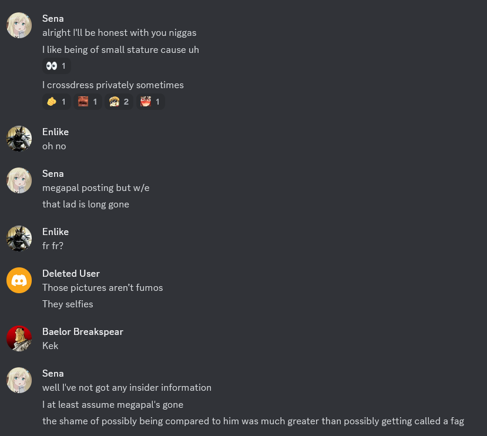Click the message 'that lad is long gone'
The width and height of the screenshot is (487, 436).
(86, 204)
